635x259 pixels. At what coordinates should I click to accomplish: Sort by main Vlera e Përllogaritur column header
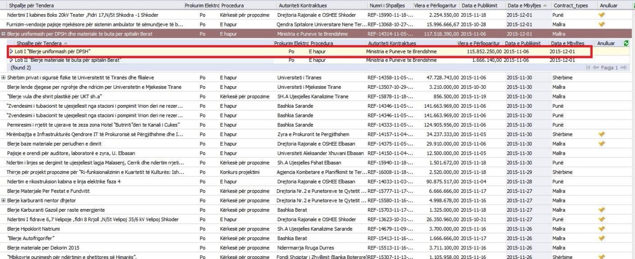coord(435,5)
